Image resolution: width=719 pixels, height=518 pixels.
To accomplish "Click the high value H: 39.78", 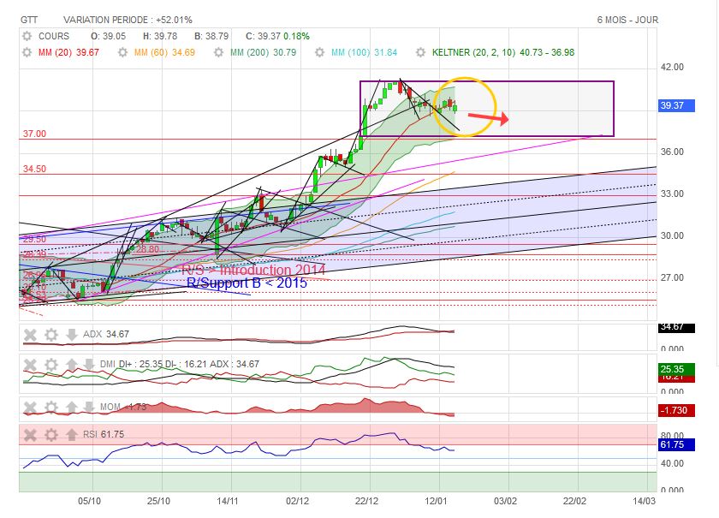I will coord(160,36).
